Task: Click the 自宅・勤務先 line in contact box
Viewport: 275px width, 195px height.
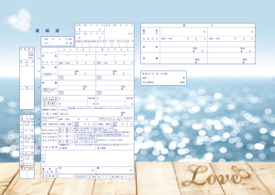Action: coord(164,82)
